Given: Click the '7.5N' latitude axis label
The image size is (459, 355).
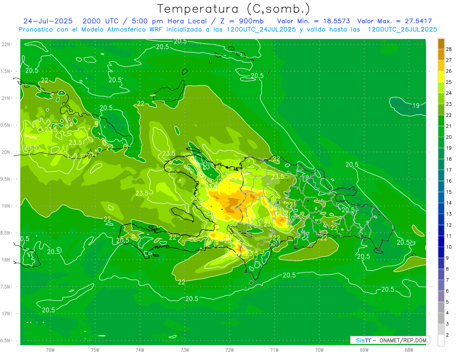Looking at the screenshot, I should [6, 286].
